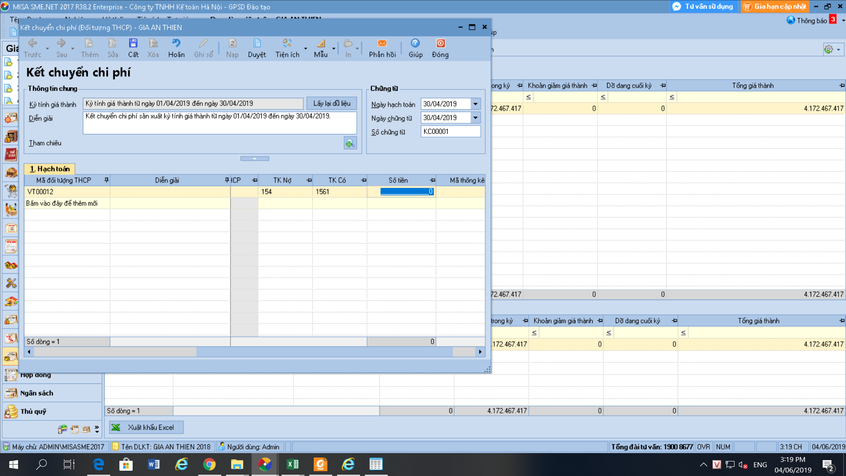The image size is (846, 476).
Task: Open the Ngân sách sidebar item
Action: (x=37, y=393)
